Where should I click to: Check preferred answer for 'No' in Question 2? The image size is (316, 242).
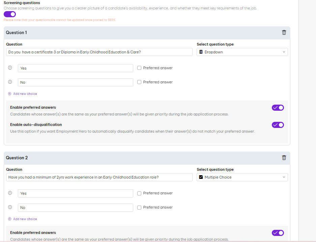139,208
